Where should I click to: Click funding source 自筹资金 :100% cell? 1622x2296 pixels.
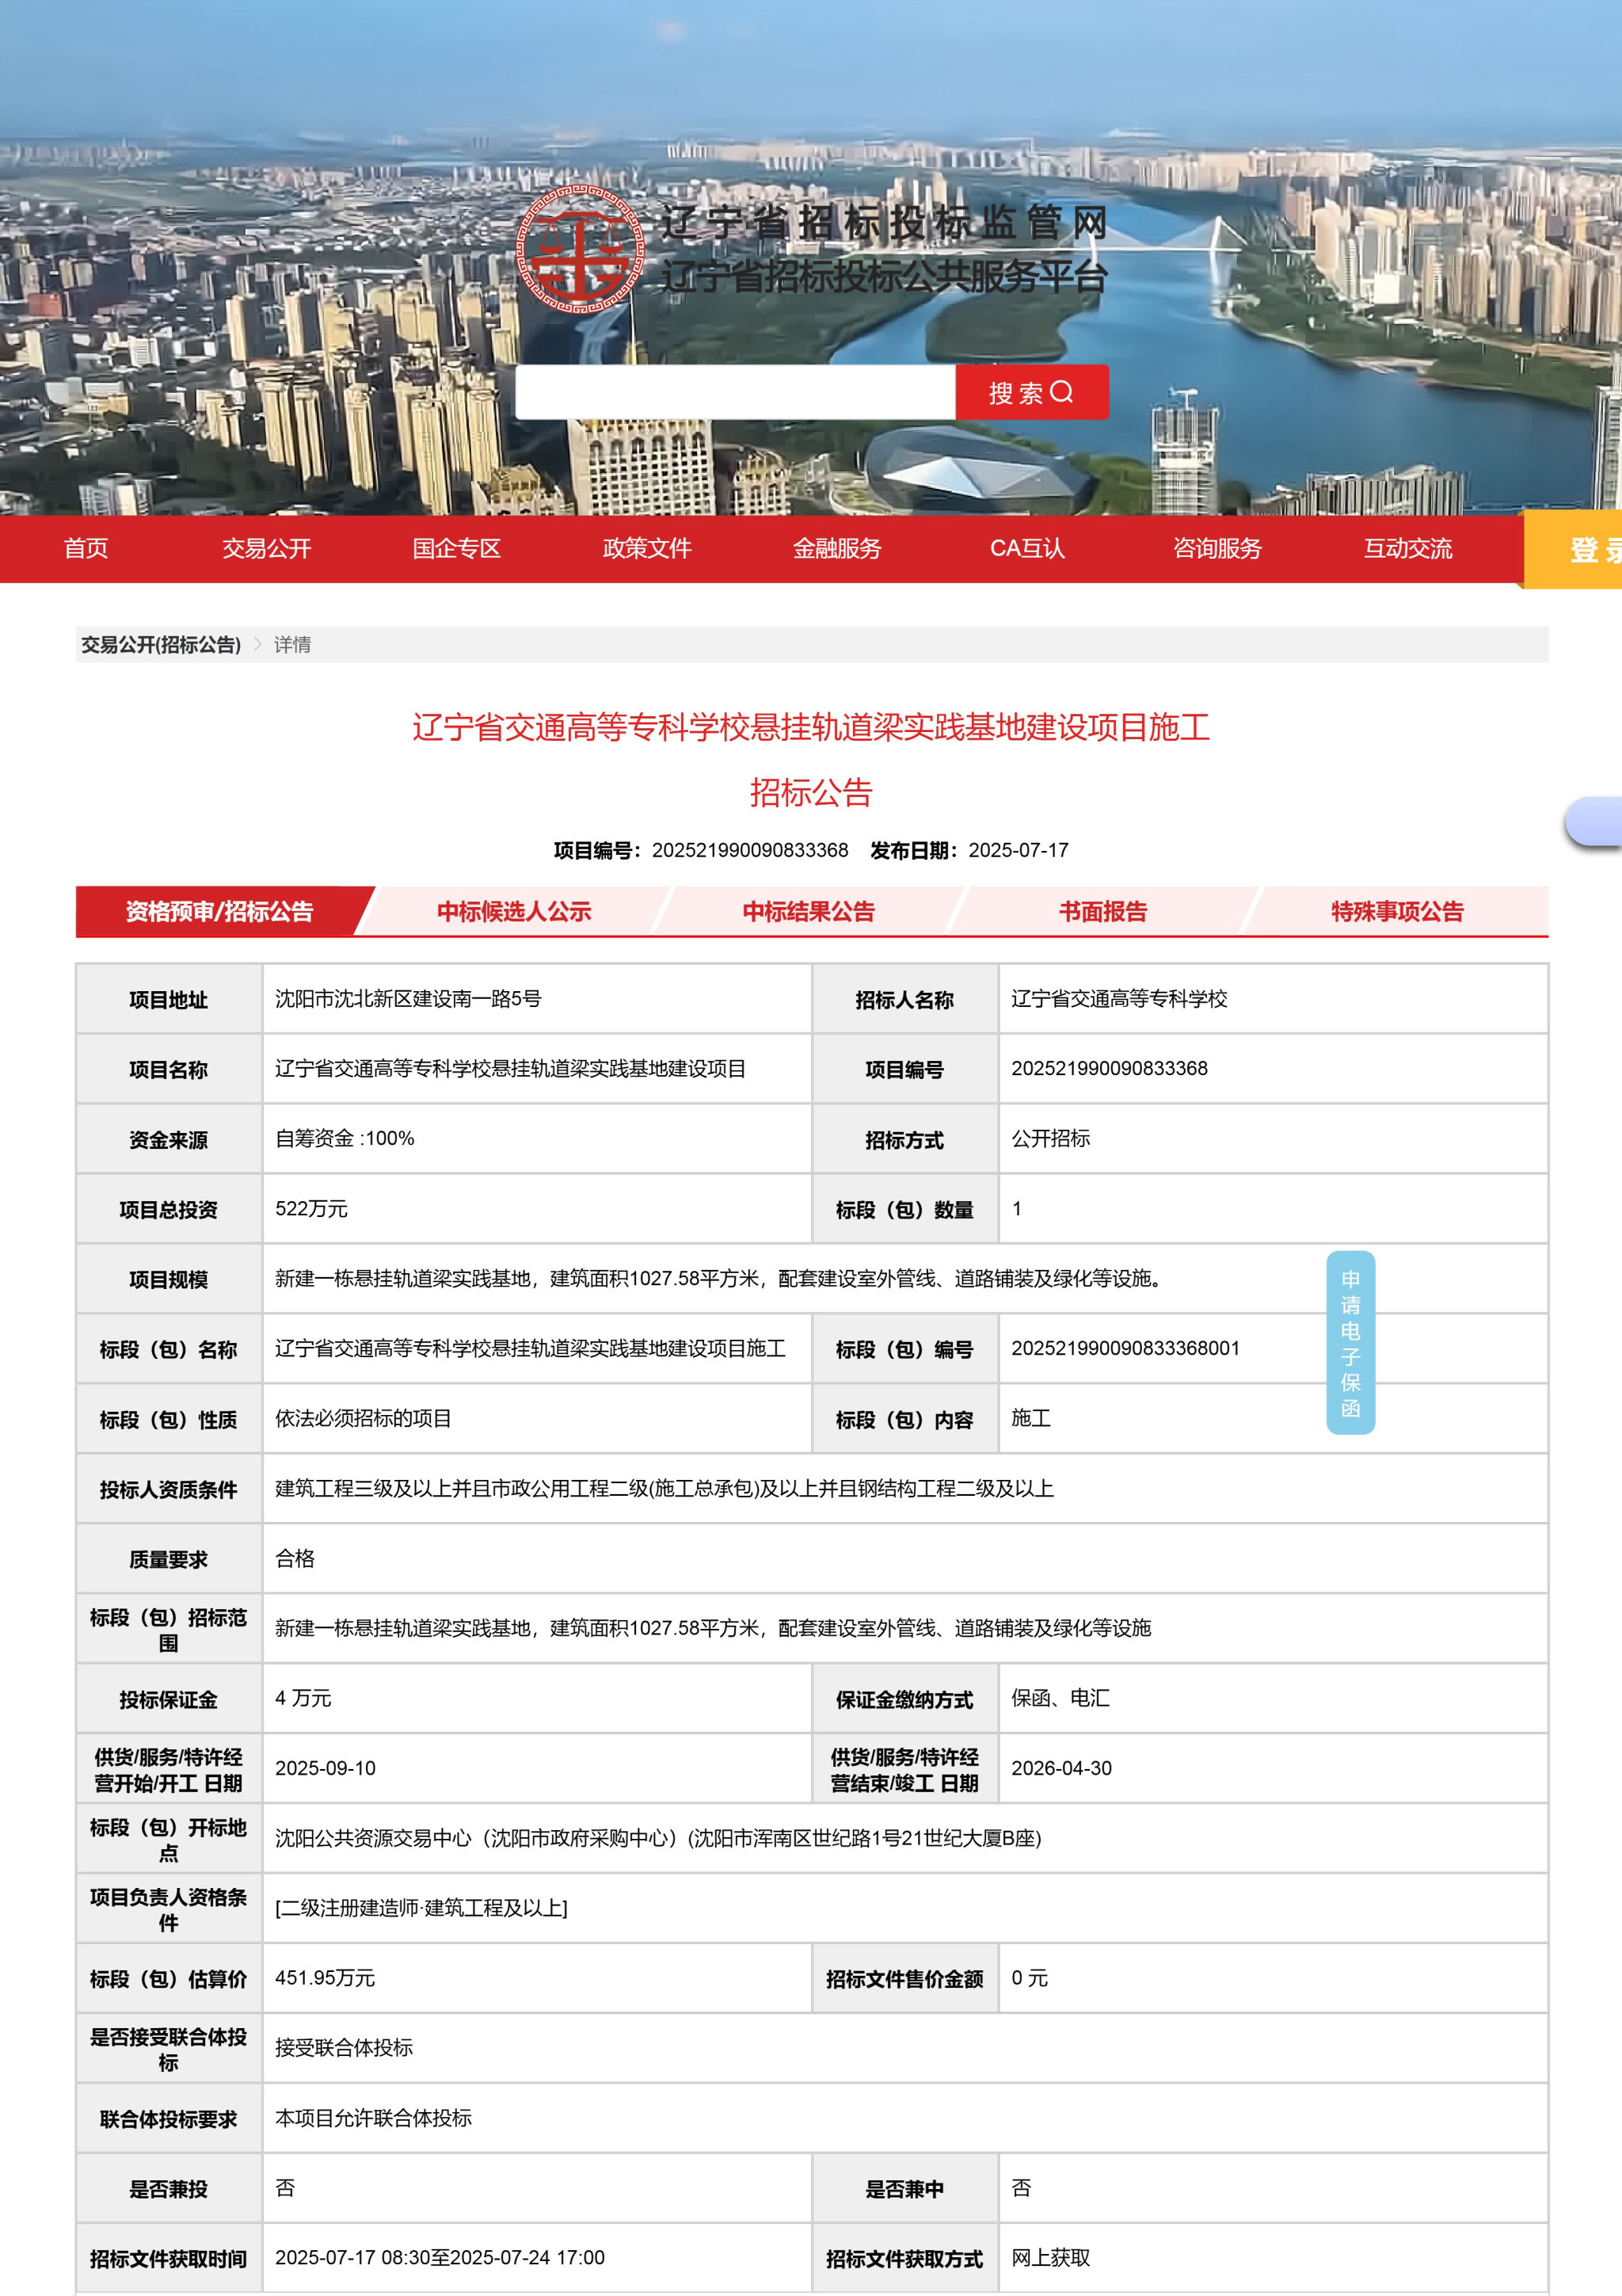coord(537,1138)
